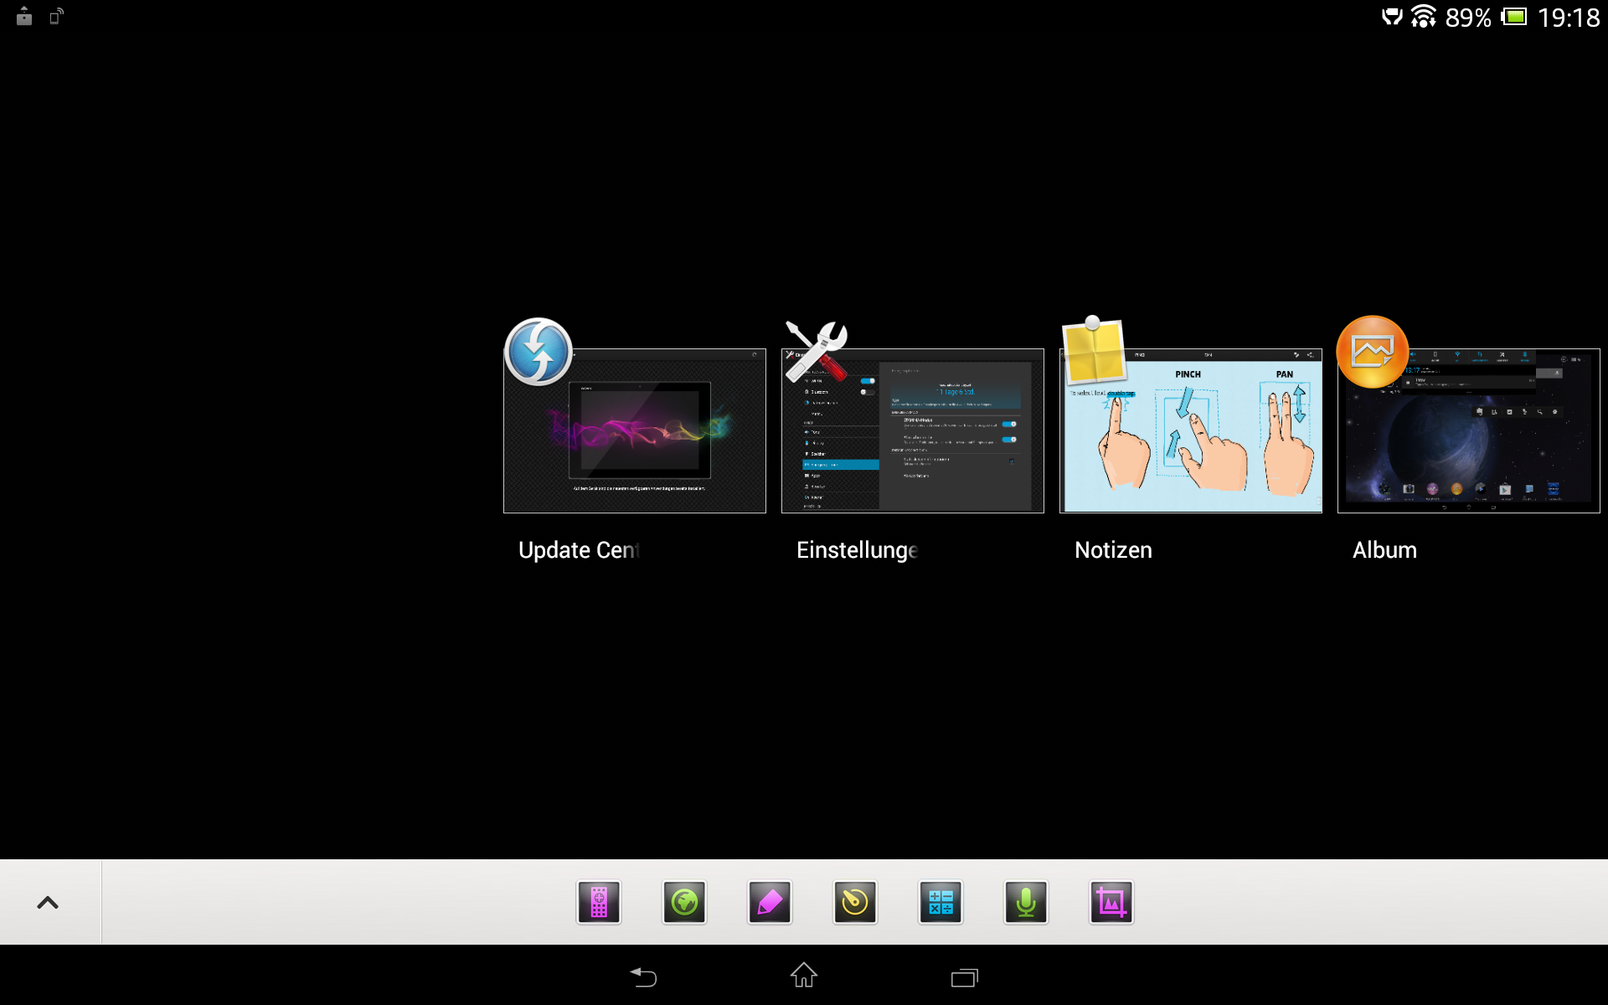The image size is (1608, 1005).
Task: Tap the Notizen label text
Action: coord(1113,550)
